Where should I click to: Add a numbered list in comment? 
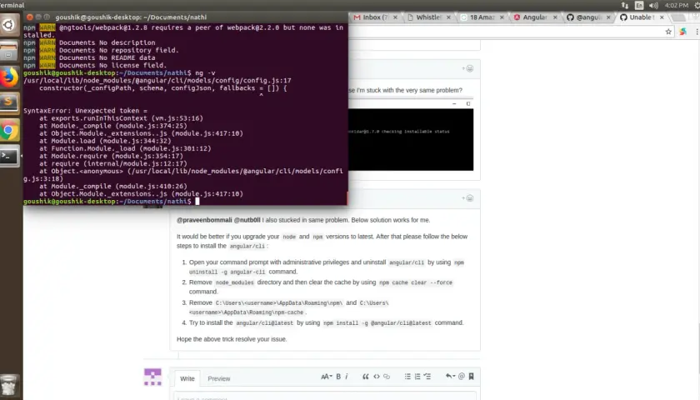coord(417,377)
